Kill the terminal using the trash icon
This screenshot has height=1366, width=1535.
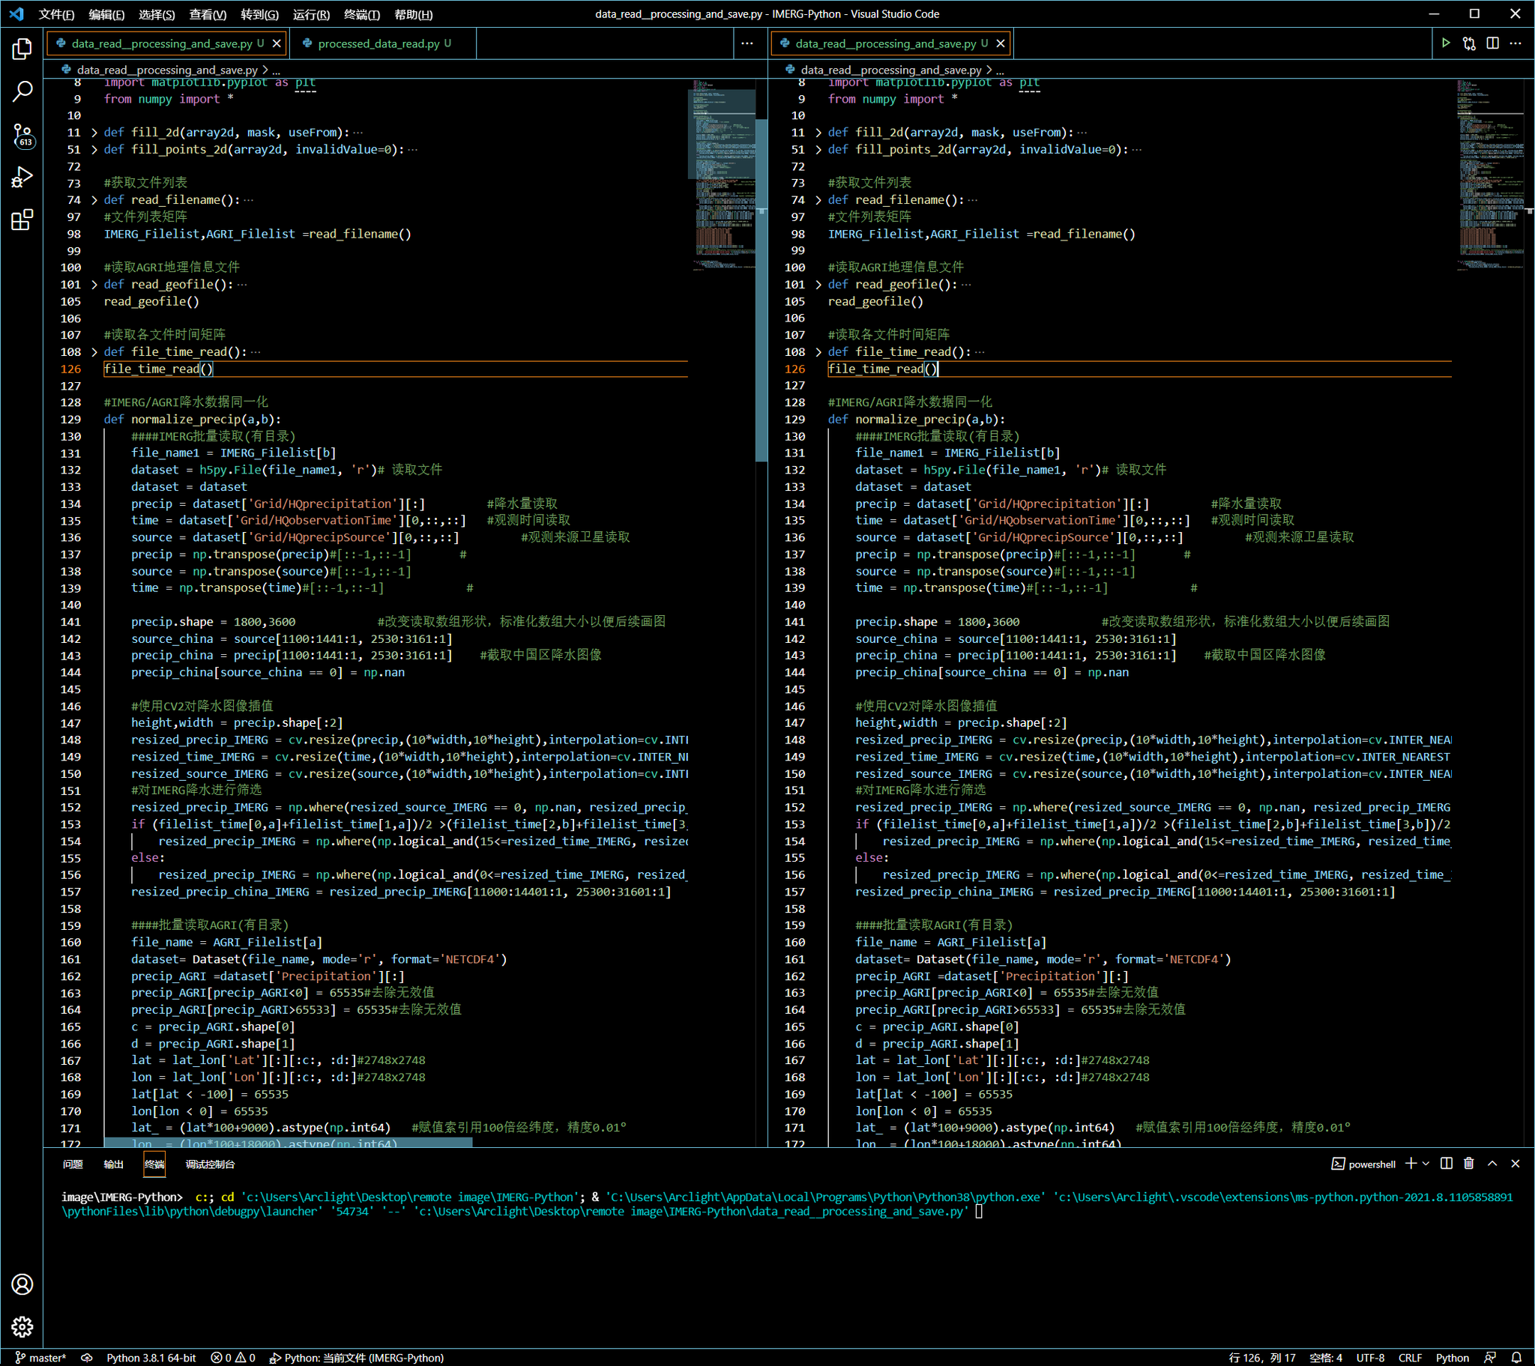1469,1163
